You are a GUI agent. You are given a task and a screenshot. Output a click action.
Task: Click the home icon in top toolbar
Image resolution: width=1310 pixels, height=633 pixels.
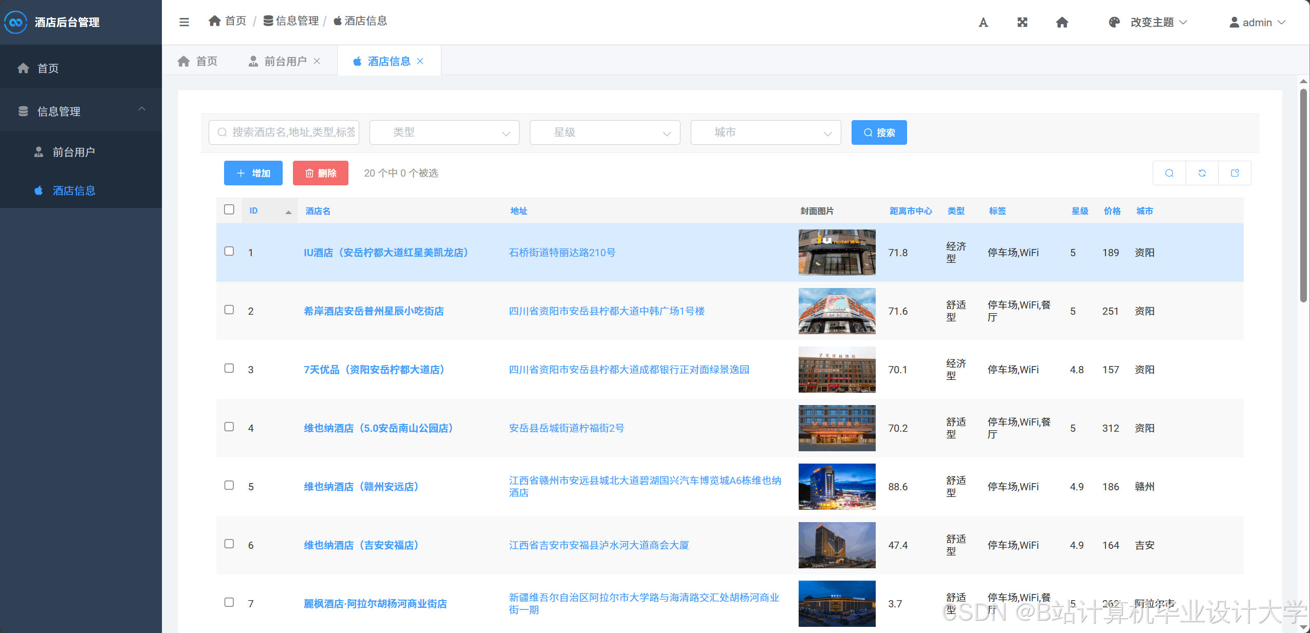click(1062, 23)
